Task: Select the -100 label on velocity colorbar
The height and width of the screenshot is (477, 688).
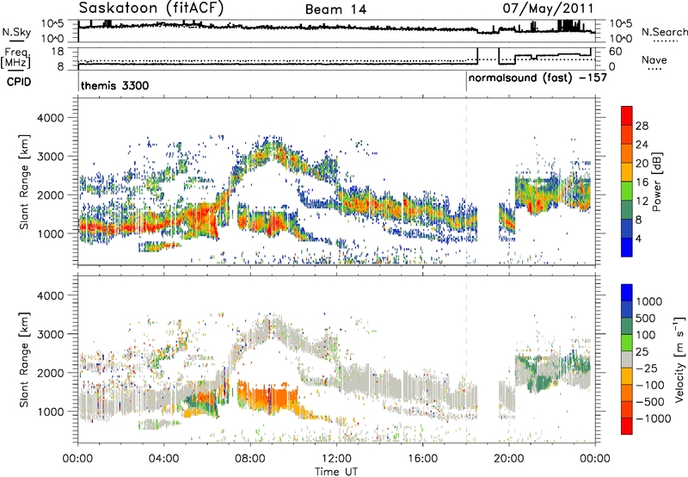Action: (650, 385)
